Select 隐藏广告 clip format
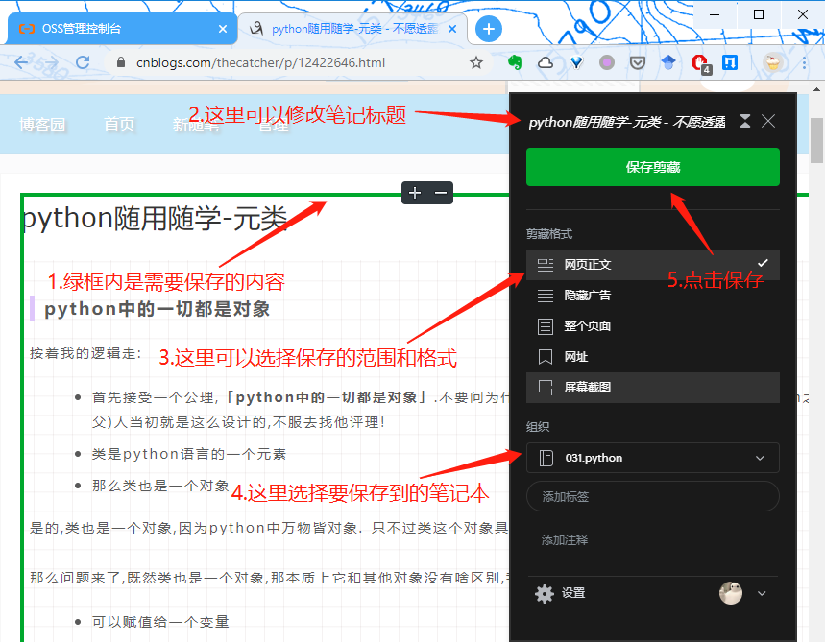The image size is (825, 642). pyautogui.click(x=652, y=296)
